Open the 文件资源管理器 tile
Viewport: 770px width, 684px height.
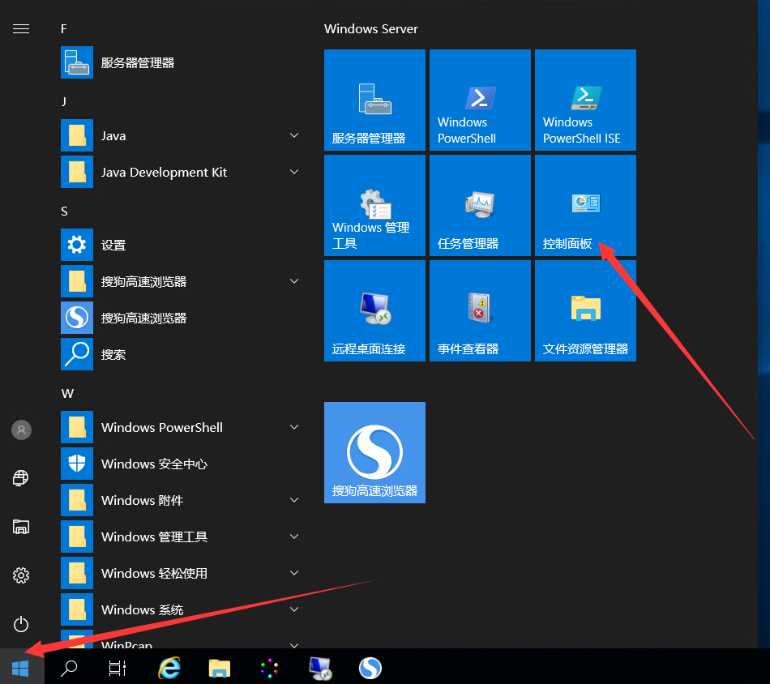coord(585,310)
